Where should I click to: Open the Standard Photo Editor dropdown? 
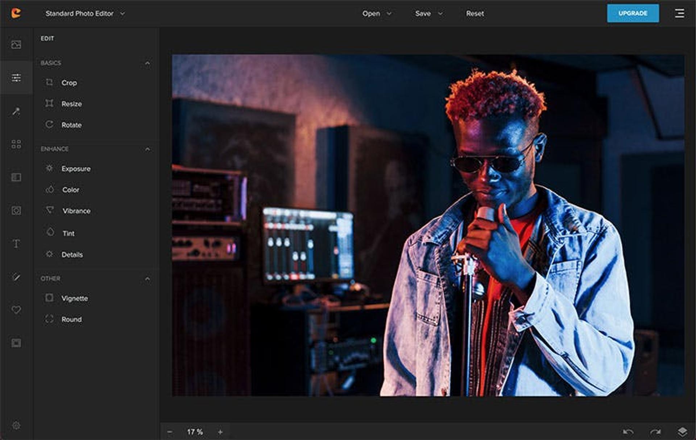(x=85, y=13)
